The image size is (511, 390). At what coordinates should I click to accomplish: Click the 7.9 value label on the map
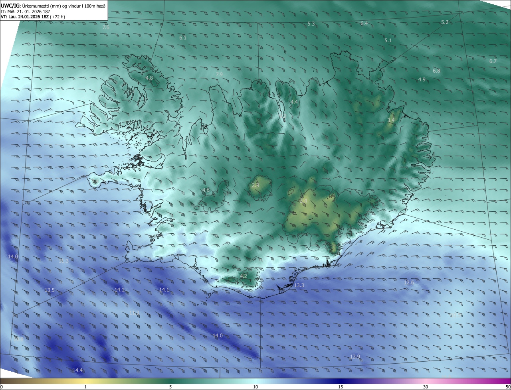click(219, 74)
